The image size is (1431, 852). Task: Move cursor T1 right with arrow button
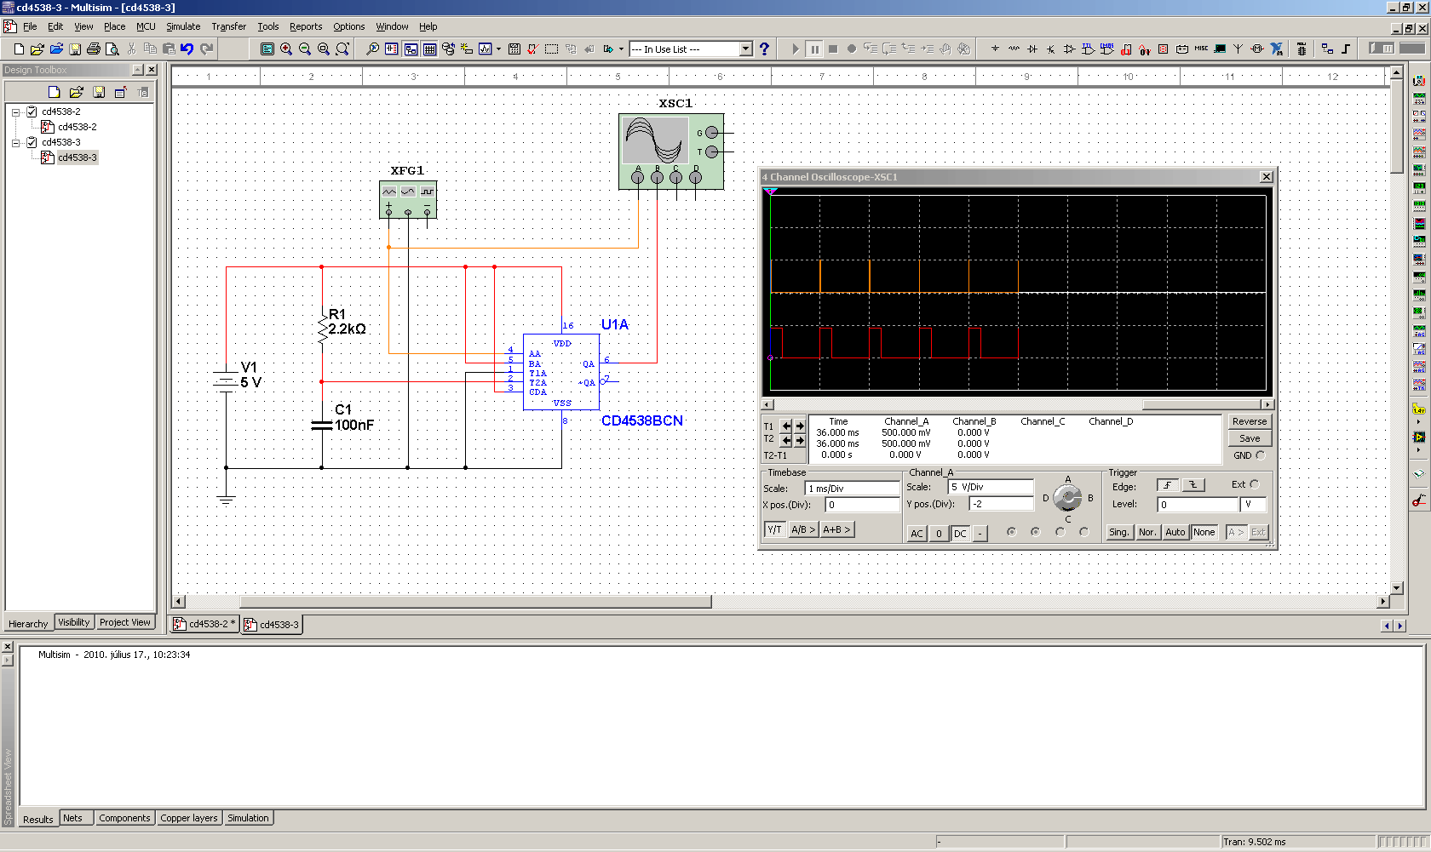800,426
